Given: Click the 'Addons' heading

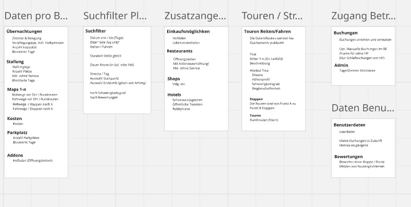Looking at the screenshot, I should pos(15,155).
